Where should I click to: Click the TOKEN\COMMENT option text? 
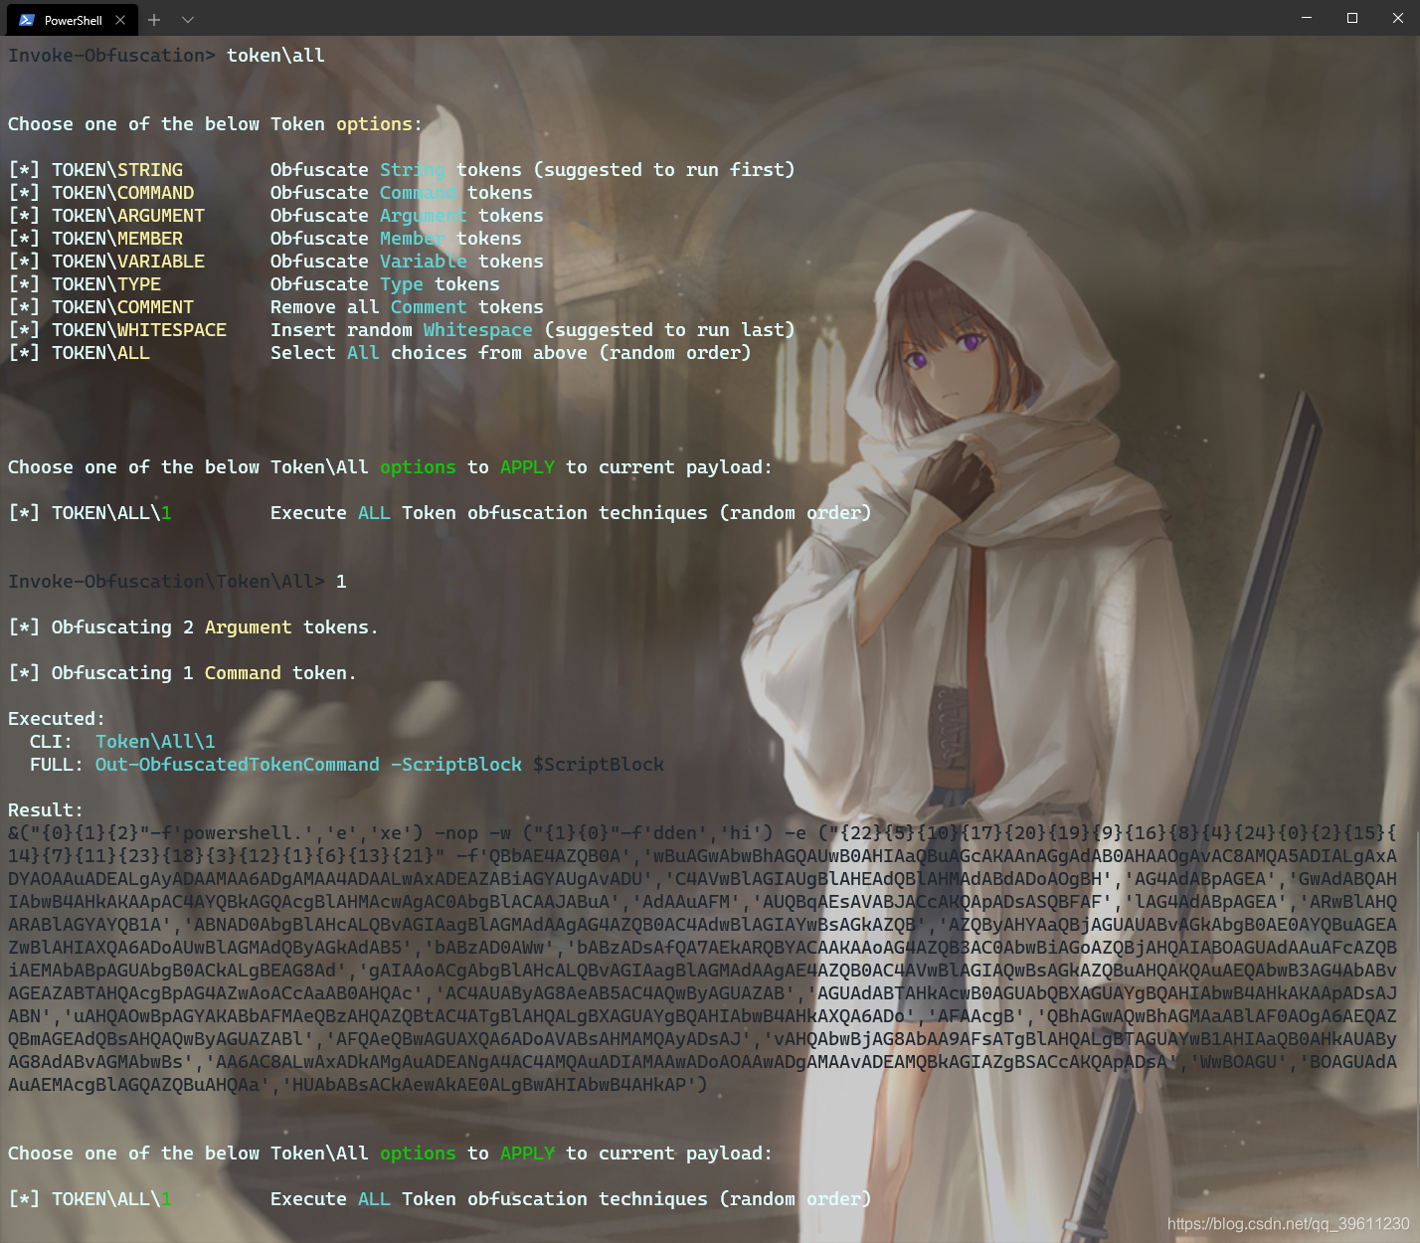pos(123,307)
